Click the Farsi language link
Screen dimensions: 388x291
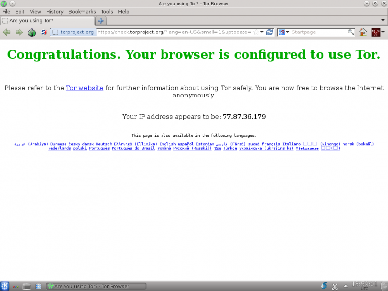click(x=231, y=144)
